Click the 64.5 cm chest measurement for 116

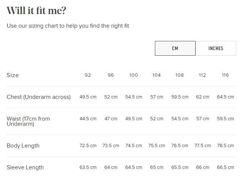[225, 97]
